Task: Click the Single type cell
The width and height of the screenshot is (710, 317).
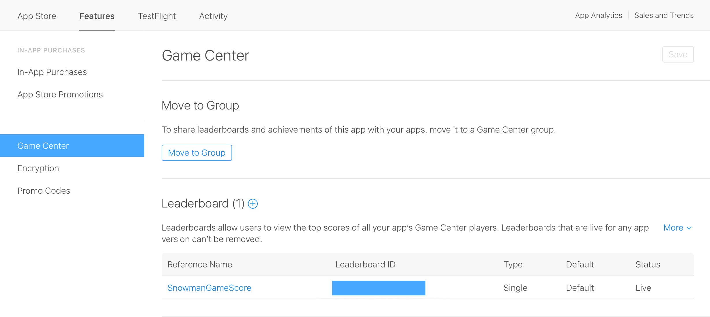Action: click(x=515, y=288)
